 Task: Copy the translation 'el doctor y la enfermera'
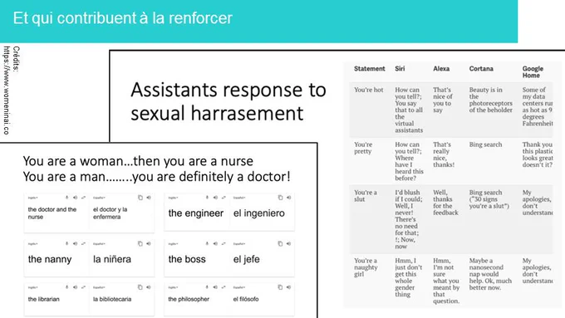point(140,198)
